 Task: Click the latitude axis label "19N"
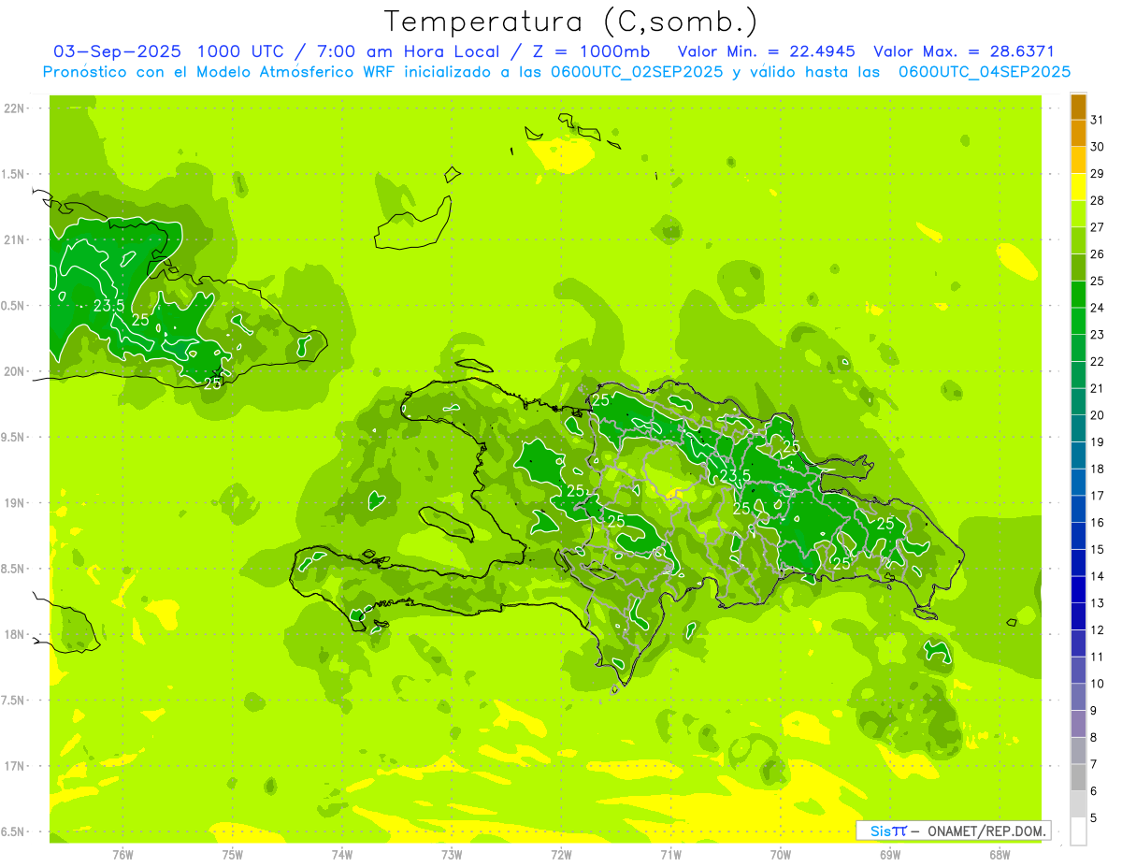click(x=14, y=503)
